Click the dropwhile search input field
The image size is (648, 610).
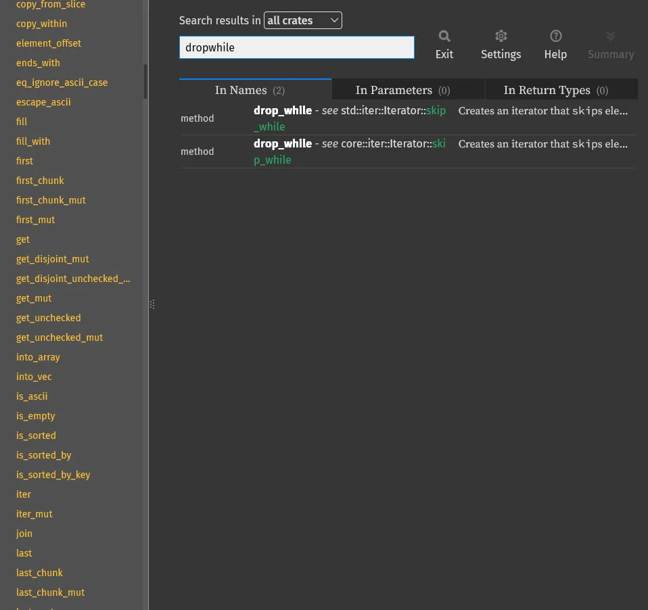(296, 48)
